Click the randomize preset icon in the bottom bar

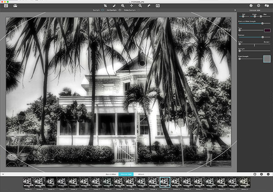coord(255,174)
